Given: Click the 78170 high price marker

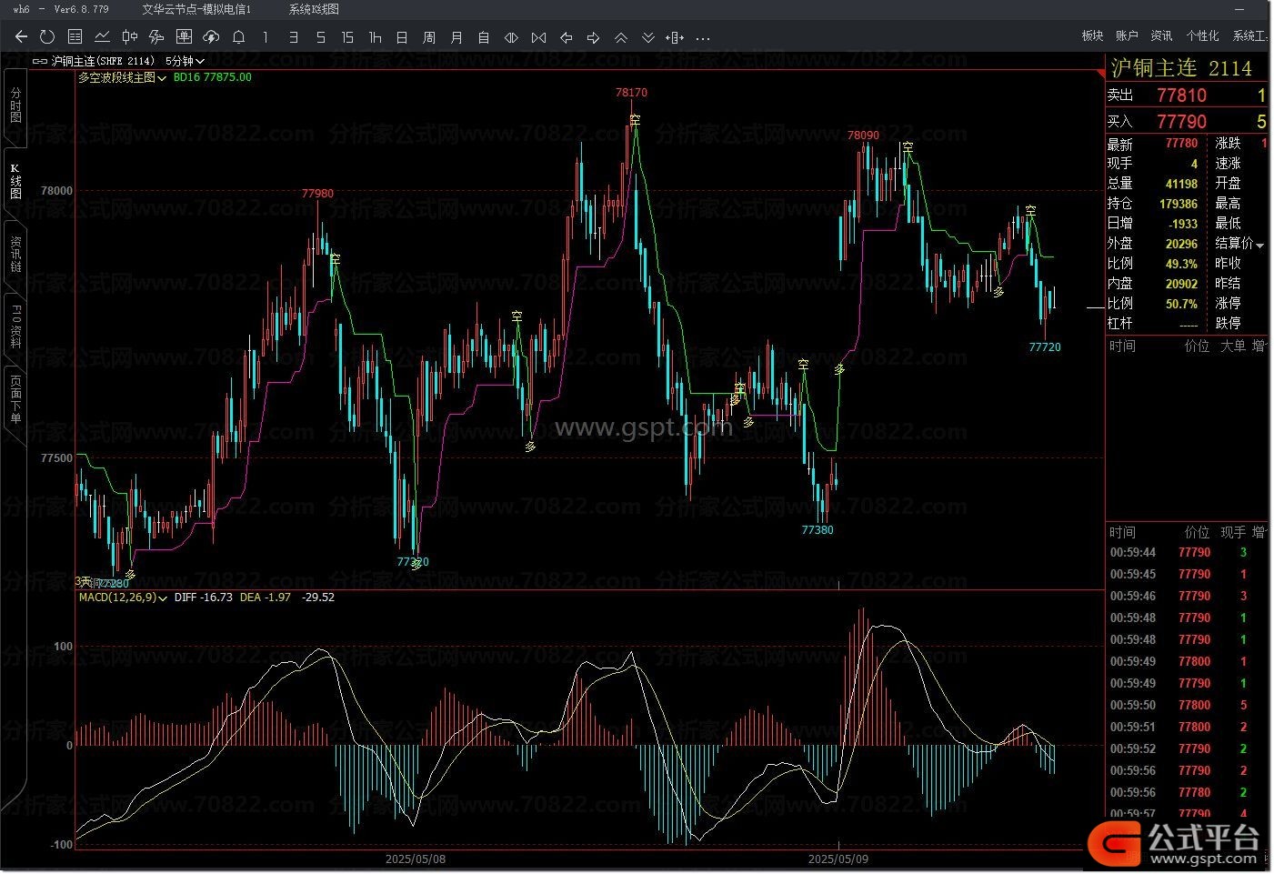Looking at the screenshot, I should [631, 92].
